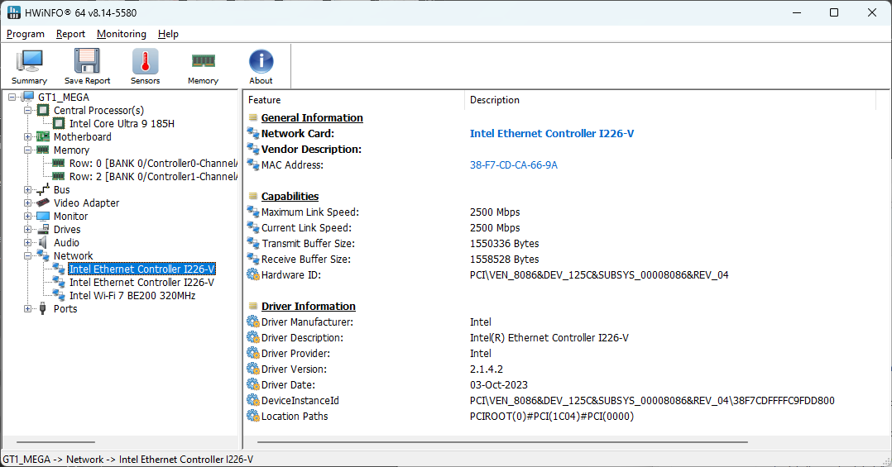This screenshot has width=892, height=467.
Task: Select memory Row: 0 BANK 0 entry
Action: coord(153,163)
